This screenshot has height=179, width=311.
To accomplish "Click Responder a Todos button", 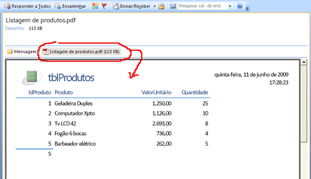I will [x=27, y=6].
